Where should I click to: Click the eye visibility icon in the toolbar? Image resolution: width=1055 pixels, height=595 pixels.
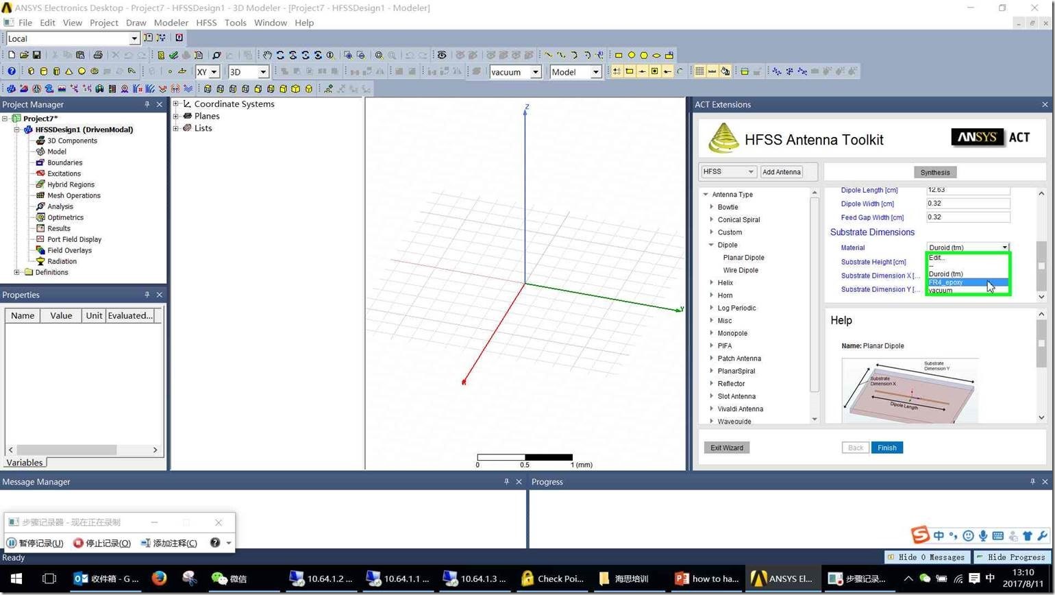[x=442, y=55]
